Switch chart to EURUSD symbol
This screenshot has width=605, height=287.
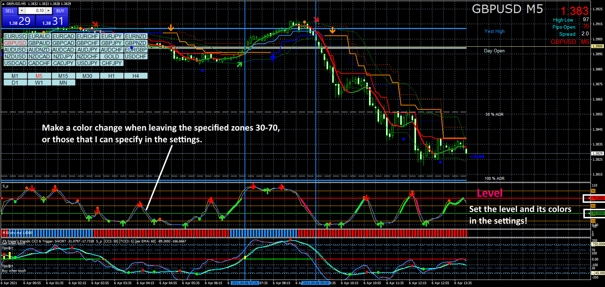15,36
